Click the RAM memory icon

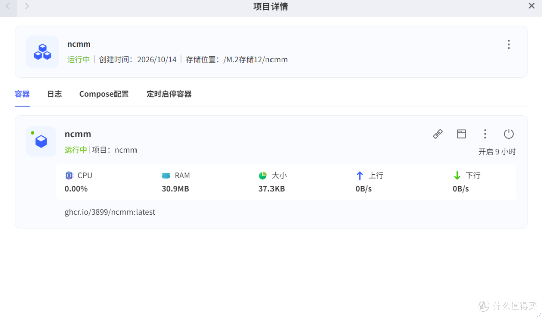166,176
